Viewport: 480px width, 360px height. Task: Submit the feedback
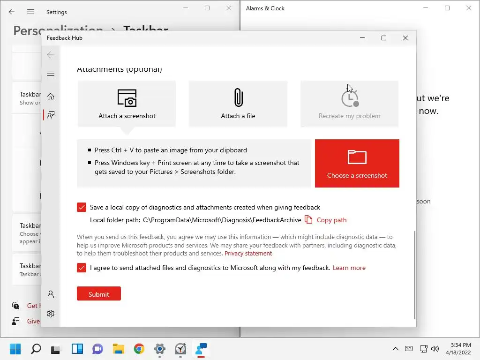pyautogui.click(x=99, y=294)
